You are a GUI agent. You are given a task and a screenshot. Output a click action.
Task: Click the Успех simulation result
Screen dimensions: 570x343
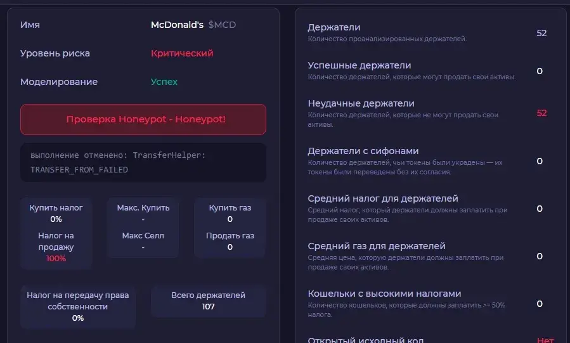[164, 82]
